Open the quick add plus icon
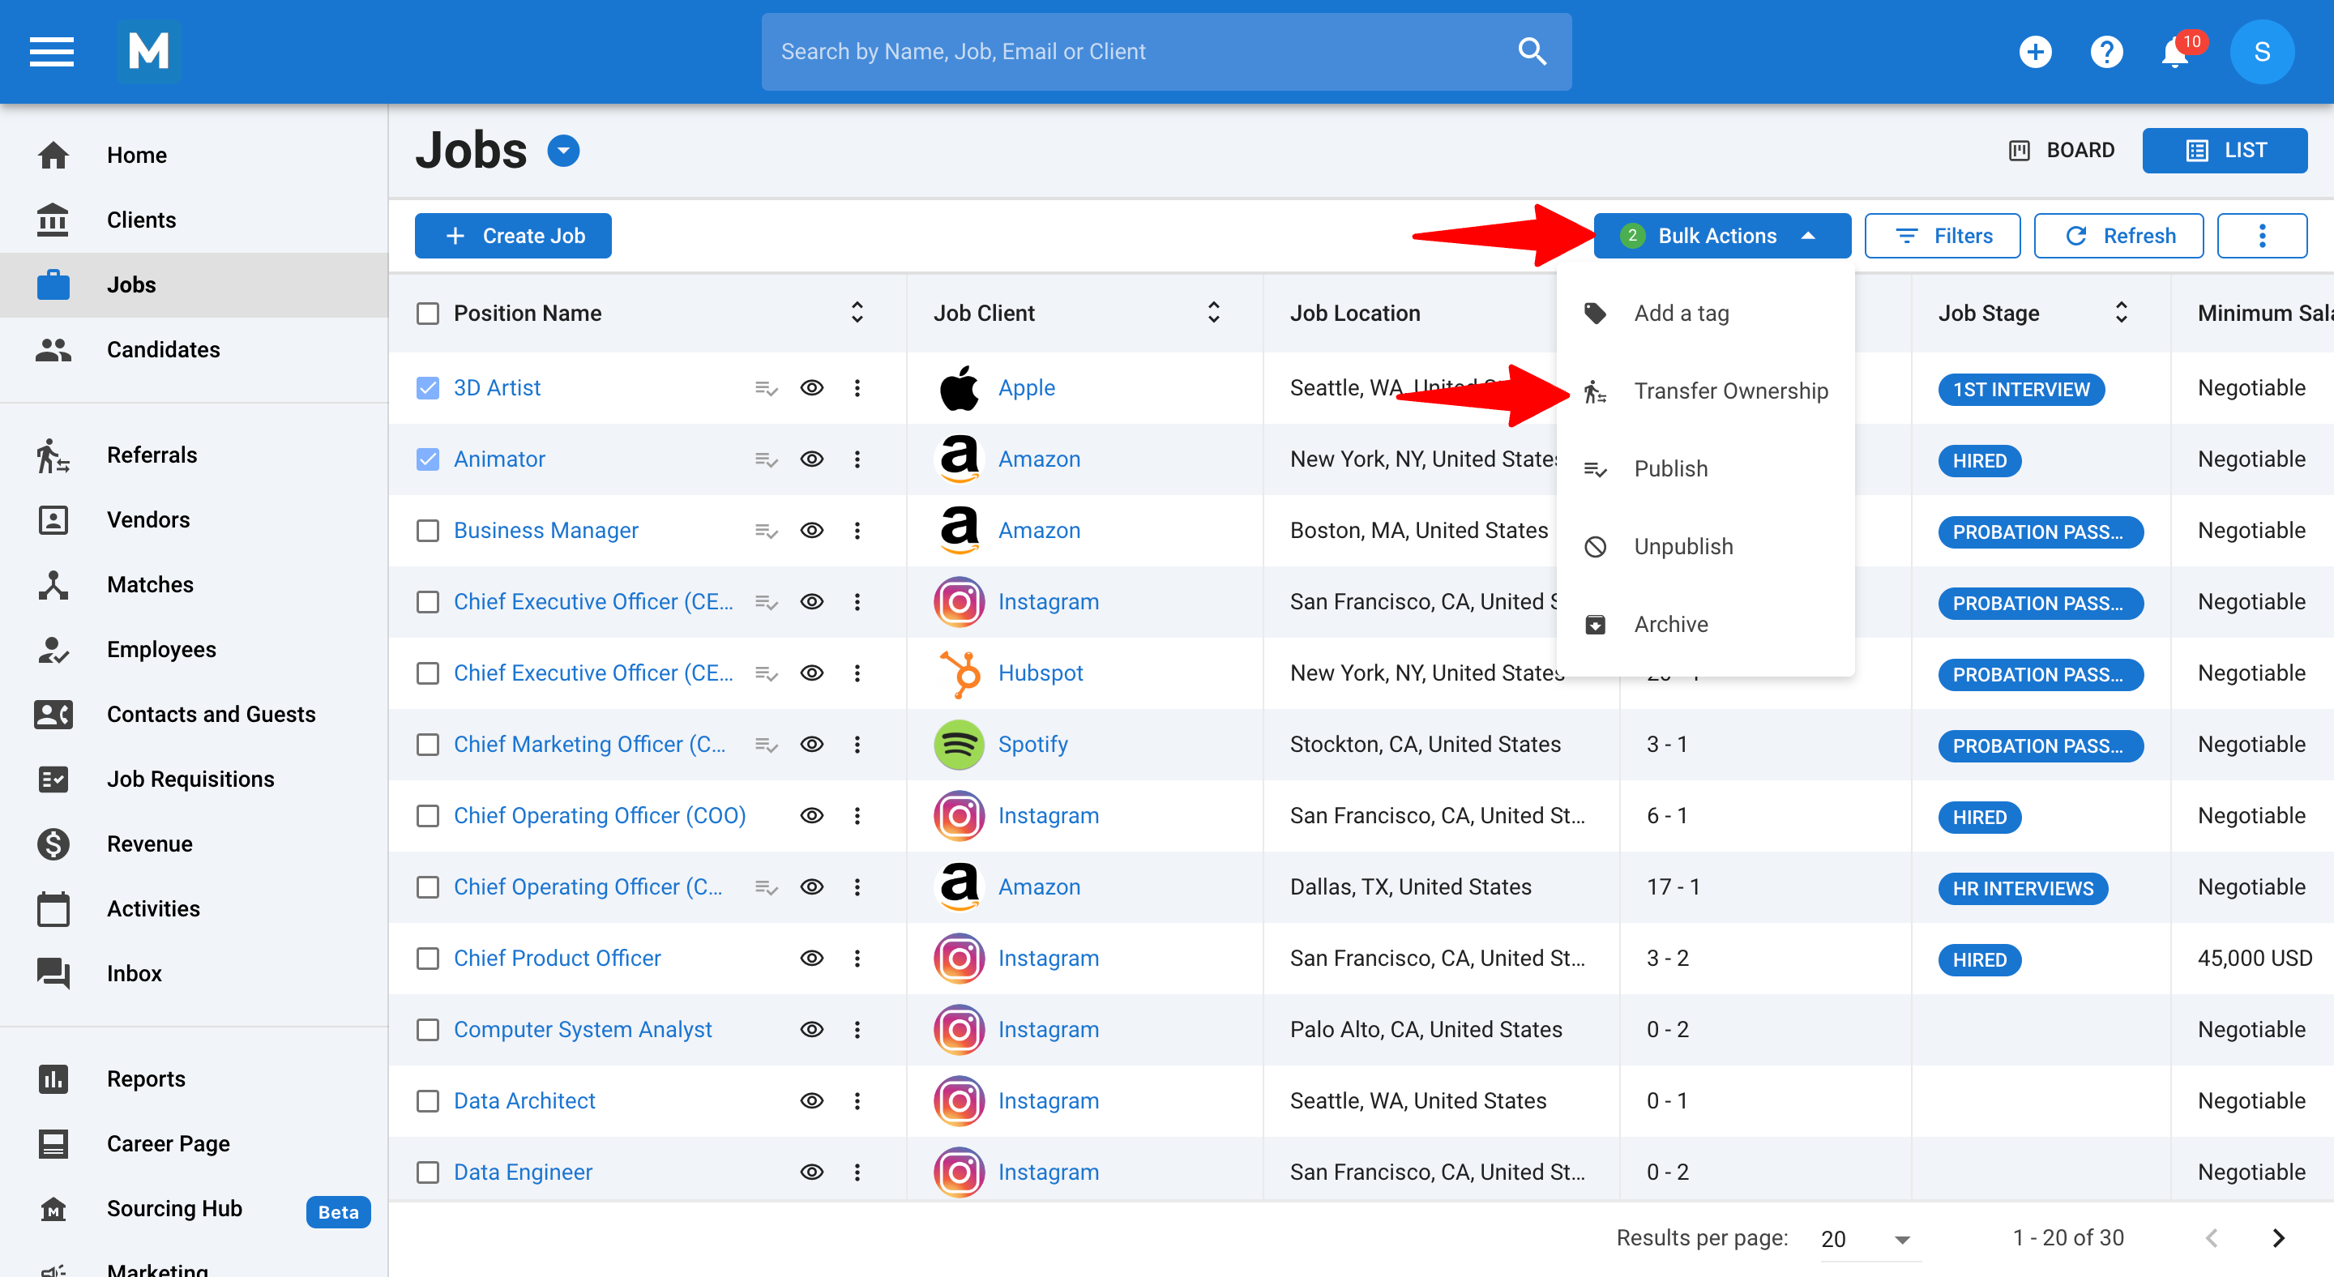 point(2035,52)
